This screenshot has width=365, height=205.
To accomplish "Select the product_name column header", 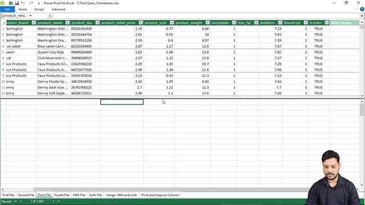I will (x=50, y=23).
